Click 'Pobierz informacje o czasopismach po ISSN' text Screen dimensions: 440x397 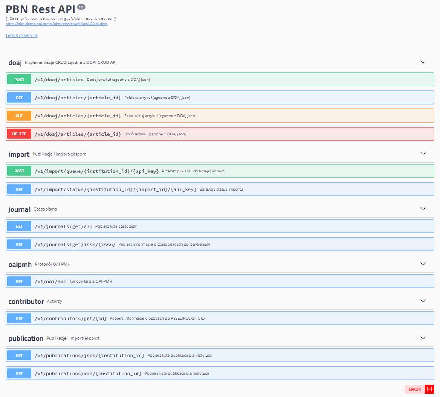164,244
